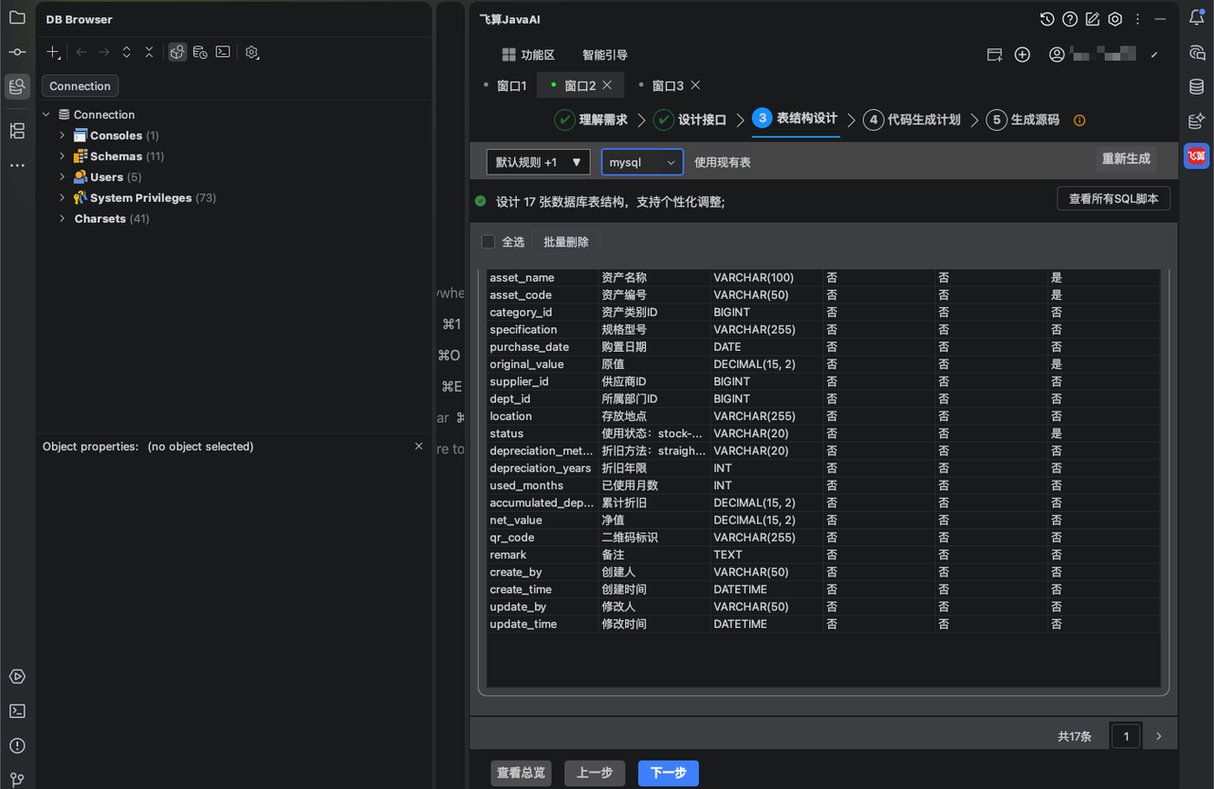The image size is (1214, 789).
Task: Click the 上一步 button
Action: [595, 773]
